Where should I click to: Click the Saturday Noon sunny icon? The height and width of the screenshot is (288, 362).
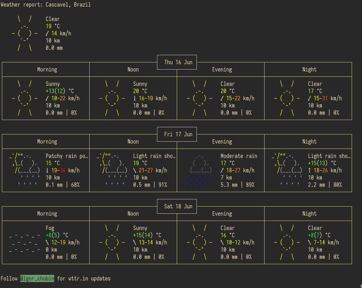112,243
